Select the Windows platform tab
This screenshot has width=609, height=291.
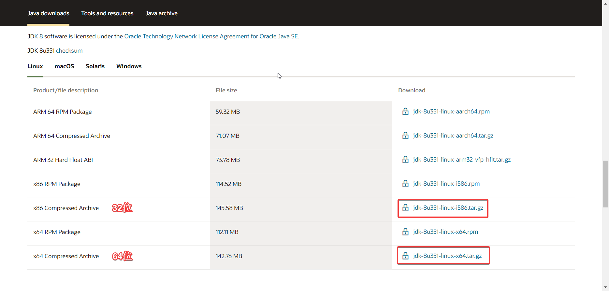[x=129, y=66]
